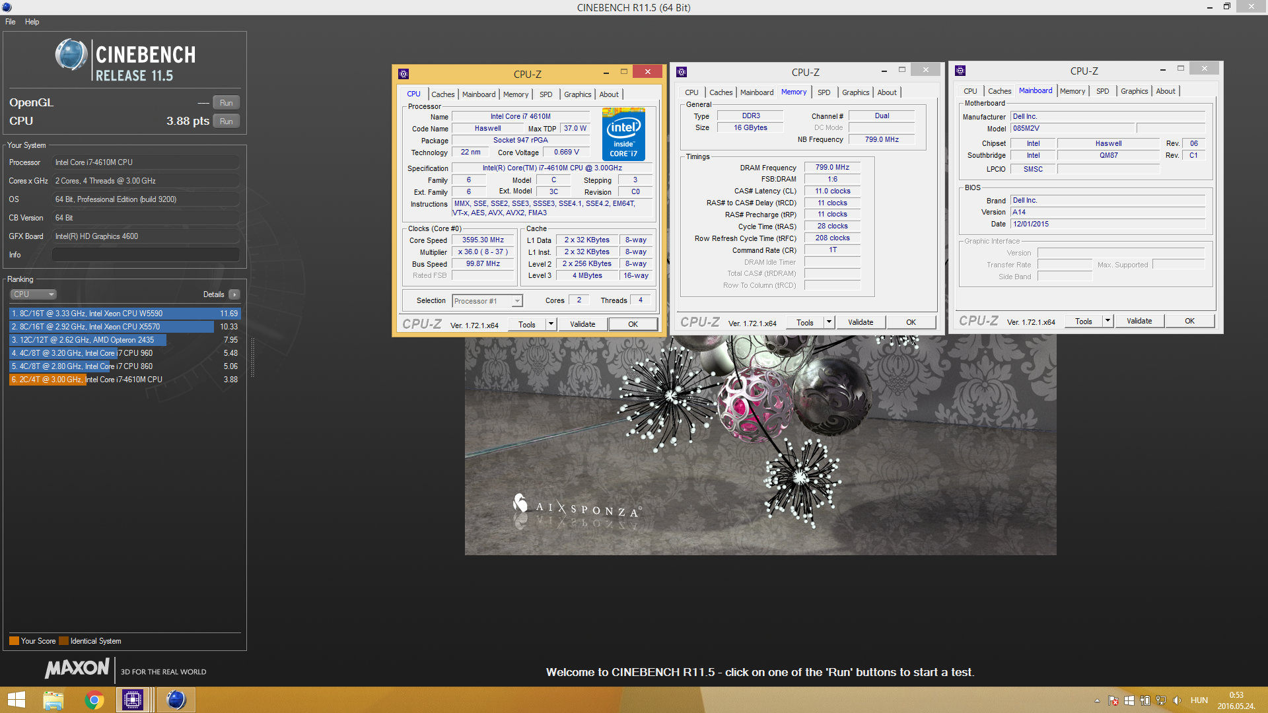The height and width of the screenshot is (713, 1268).
Task: Open File Explorer from the taskbar
Action: (x=53, y=700)
